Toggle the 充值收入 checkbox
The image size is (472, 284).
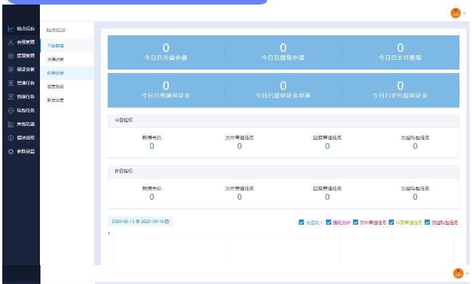[x=301, y=222]
